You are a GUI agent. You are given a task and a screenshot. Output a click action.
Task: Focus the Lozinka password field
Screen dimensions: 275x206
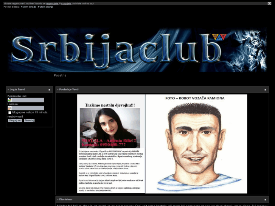(x=26, y=108)
